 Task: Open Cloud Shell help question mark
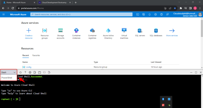(25, 72)
